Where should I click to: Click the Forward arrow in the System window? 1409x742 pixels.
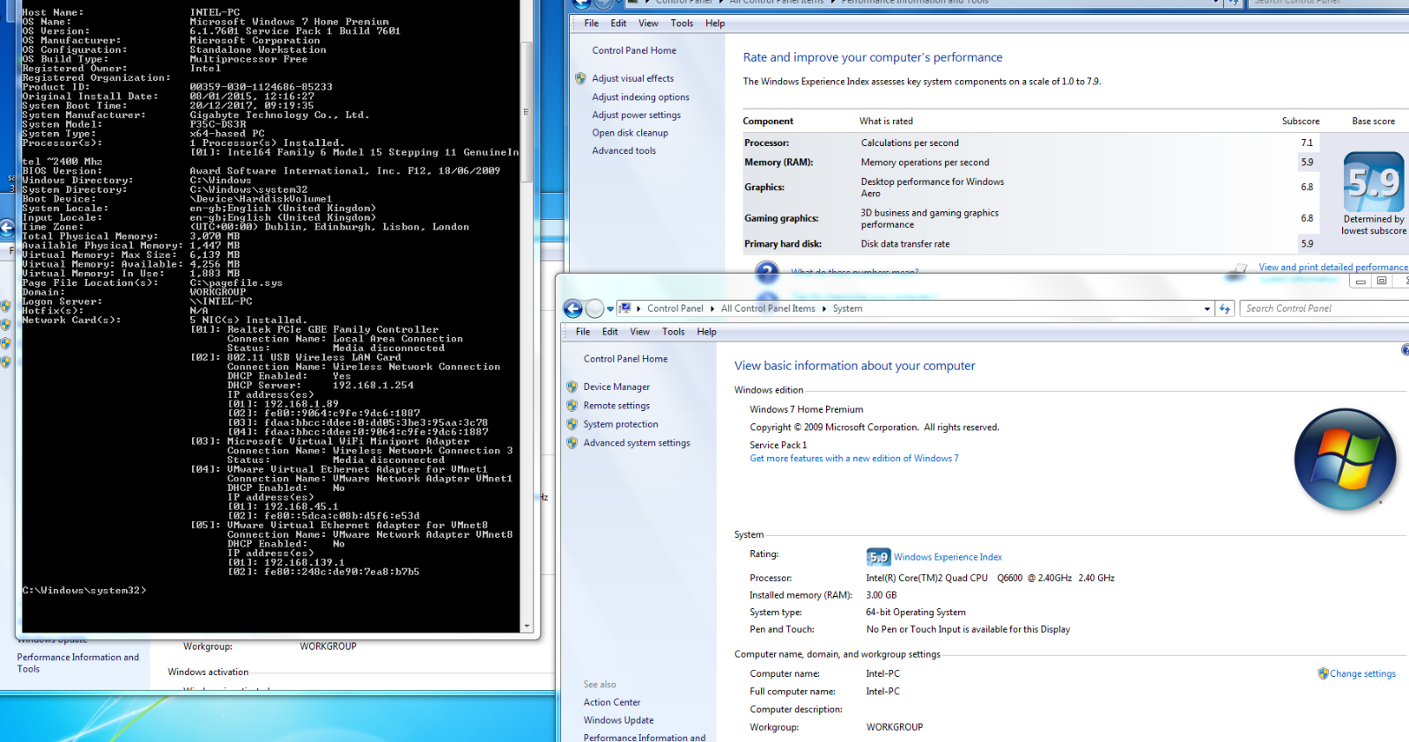click(595, 308)
